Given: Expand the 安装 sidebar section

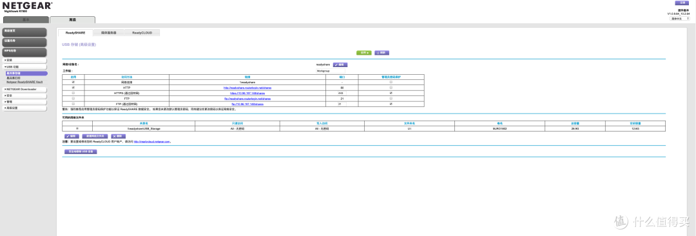Looking at the screenshot, I should pyautogui.click(x=25, y=60).
